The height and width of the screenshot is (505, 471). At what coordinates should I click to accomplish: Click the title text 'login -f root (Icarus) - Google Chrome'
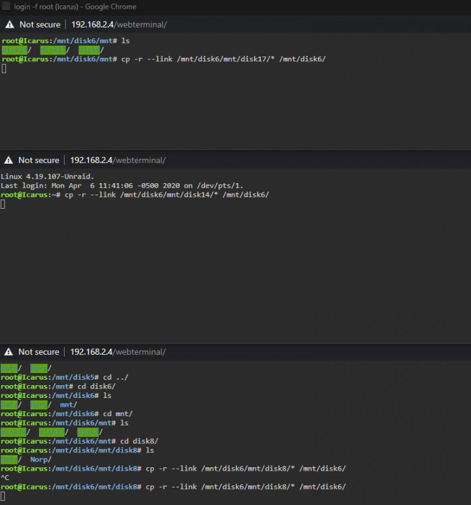point(75,7)
